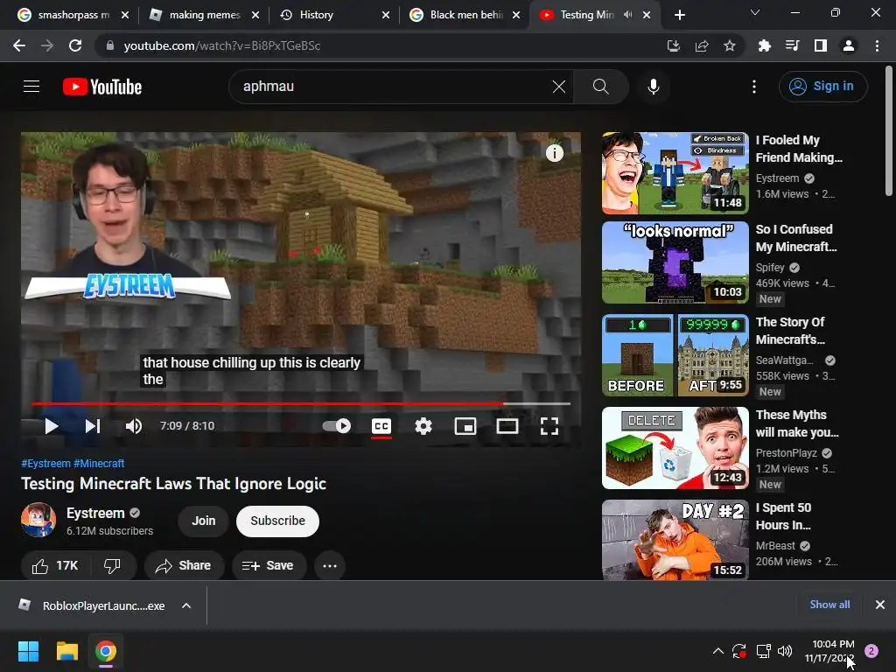Expand RobloxPlayerLauncher download options chevron
The width and height of the screenshot is (896, 672).
tap(186, 605)
